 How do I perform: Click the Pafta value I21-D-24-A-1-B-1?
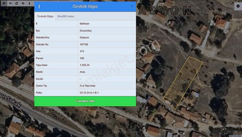(x=89, y=93)
